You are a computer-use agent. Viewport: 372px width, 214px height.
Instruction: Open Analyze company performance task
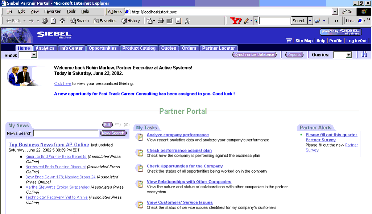click(x=178, y=135)
